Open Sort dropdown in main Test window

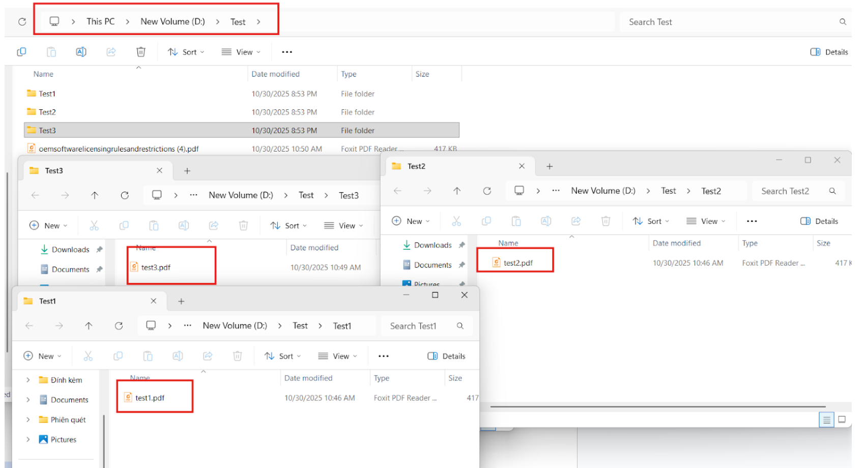tap(186, 52)
